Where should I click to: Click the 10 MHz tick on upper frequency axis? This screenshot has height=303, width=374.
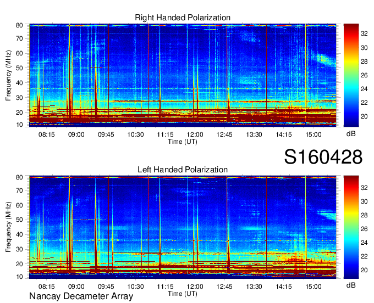[x=19, y=125]
